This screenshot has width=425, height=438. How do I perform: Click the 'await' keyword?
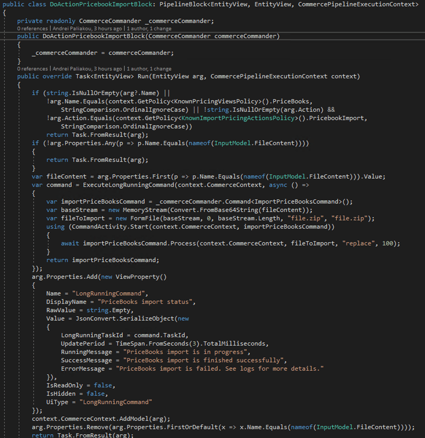(x=70, y=243)
